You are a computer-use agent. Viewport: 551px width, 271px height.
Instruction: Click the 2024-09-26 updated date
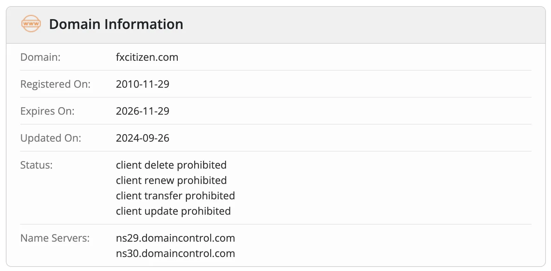pos(143,138)
